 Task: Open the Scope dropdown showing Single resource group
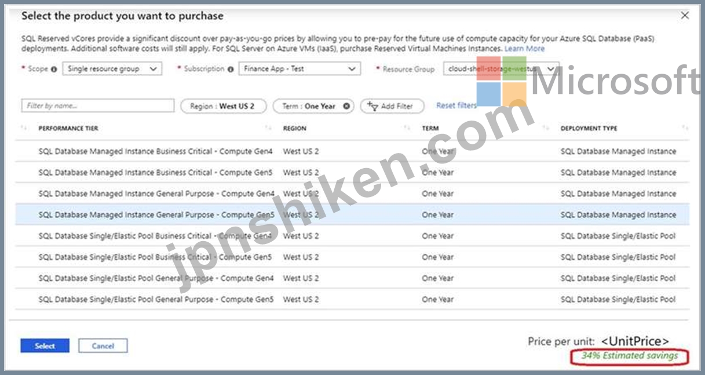112,68
